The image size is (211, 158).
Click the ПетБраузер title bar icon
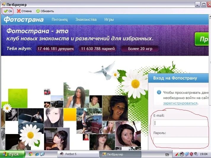click(4, 4)
